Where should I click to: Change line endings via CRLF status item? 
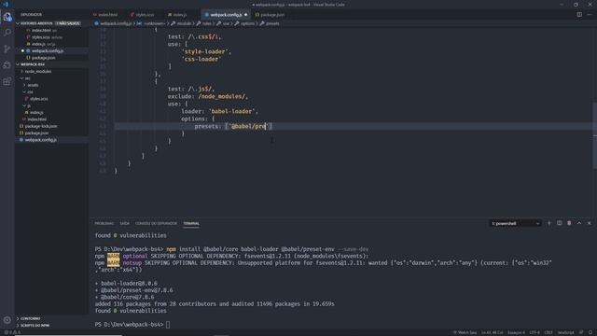(x=548, y=332)
